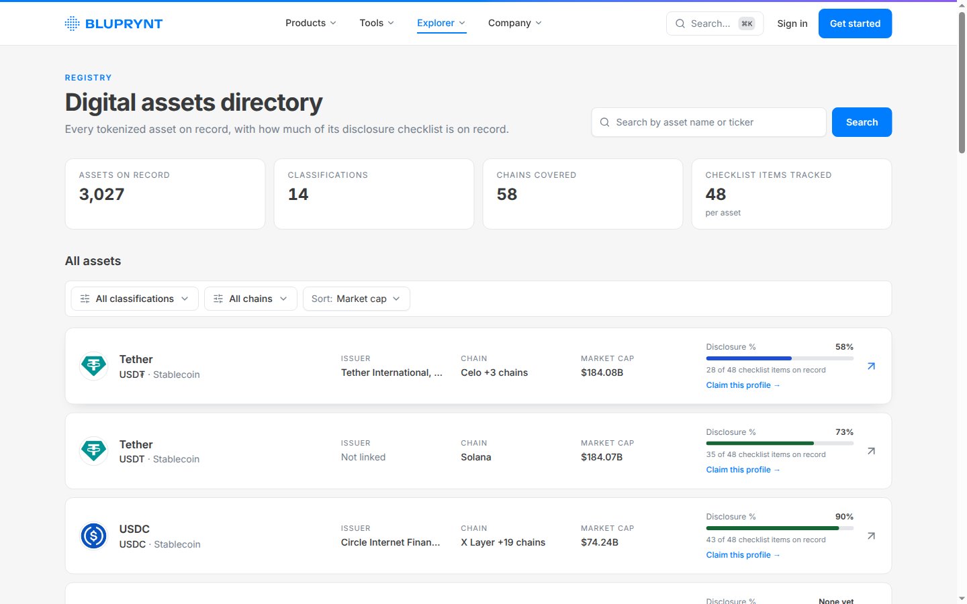Screen dimensions: 967x604
Task: Expand the Tools menu
Action: coord(377,23)
